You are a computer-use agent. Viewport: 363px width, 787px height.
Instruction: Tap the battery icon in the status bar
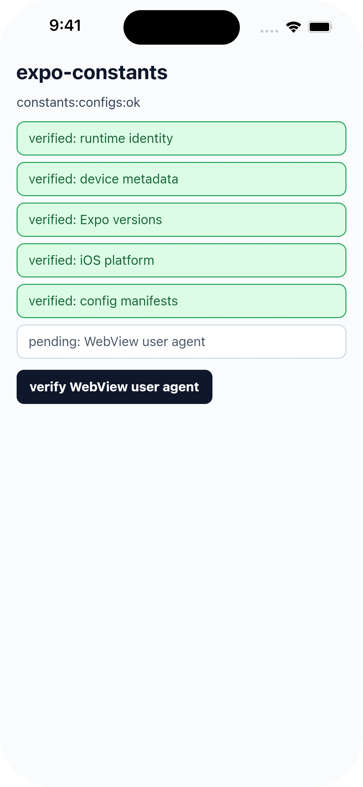[320, 27]
